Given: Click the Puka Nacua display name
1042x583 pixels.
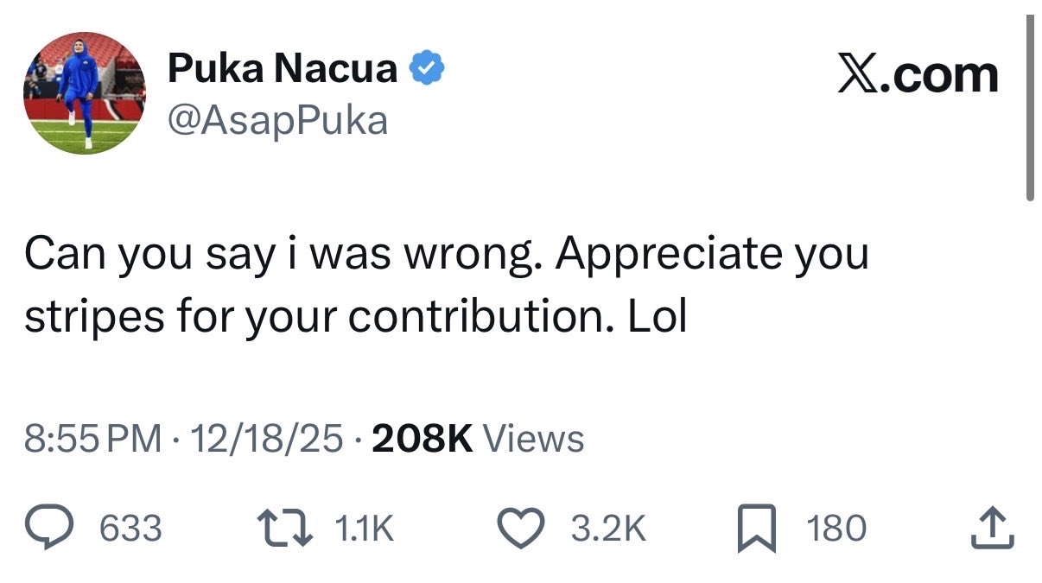Looking at the screenshot, I should (283, 69).
